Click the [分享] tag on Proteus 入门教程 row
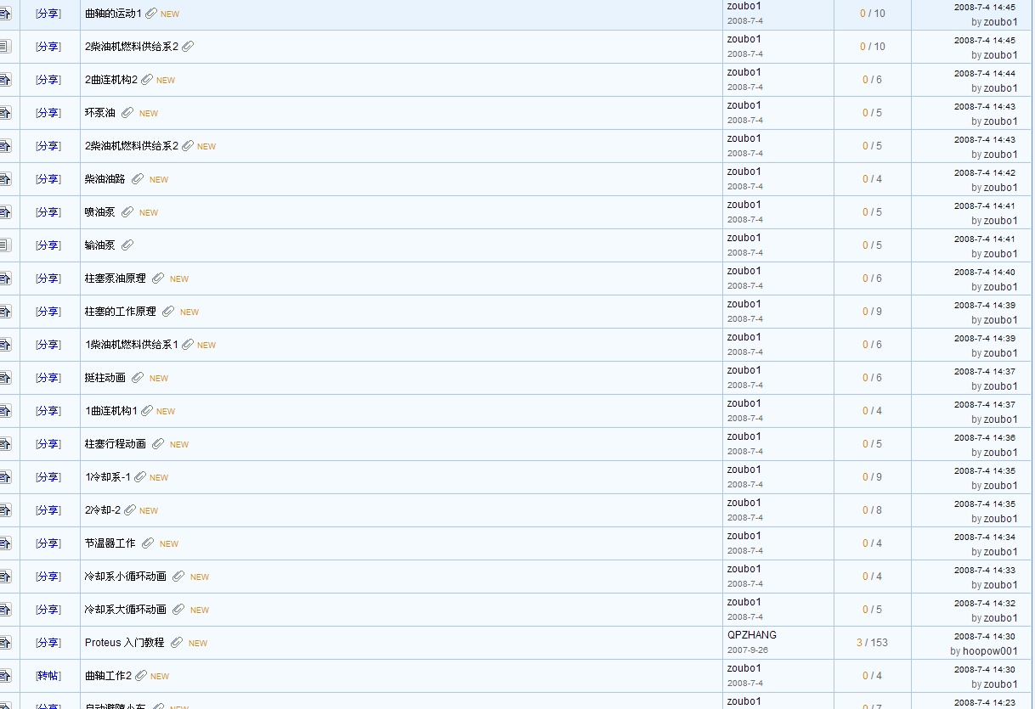1035x709 pixels. tap(48, 643)
